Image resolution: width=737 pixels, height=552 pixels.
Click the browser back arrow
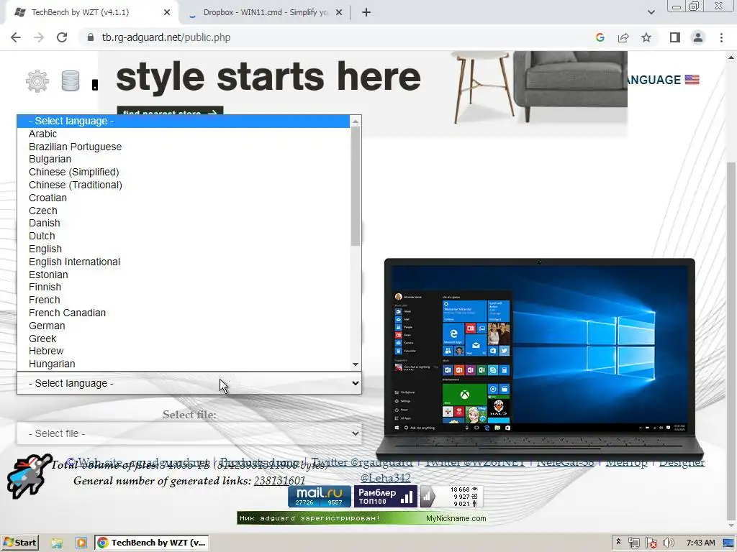(16, 37)
